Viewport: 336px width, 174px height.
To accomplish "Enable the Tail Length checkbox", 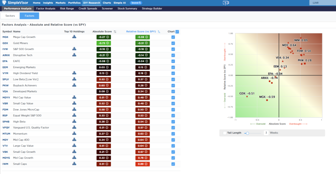I will pyautogui.click(x=224, y=133).
